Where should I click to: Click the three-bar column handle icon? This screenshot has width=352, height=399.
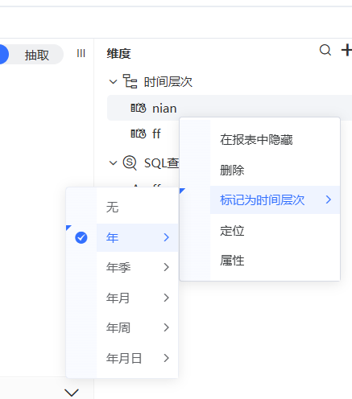click(x=81, y=53)
